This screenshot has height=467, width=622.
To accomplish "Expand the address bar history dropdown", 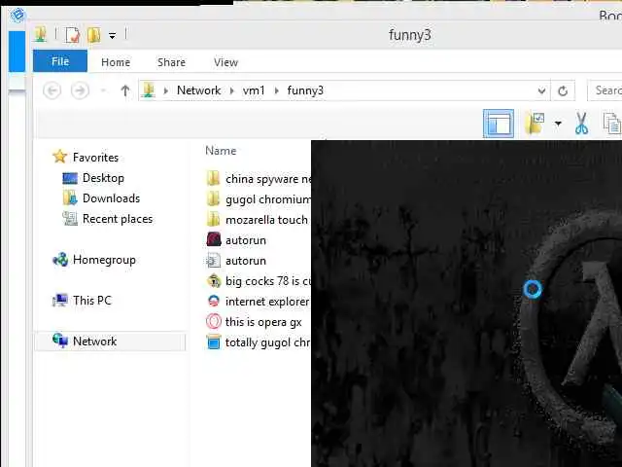I will [541, 90].
